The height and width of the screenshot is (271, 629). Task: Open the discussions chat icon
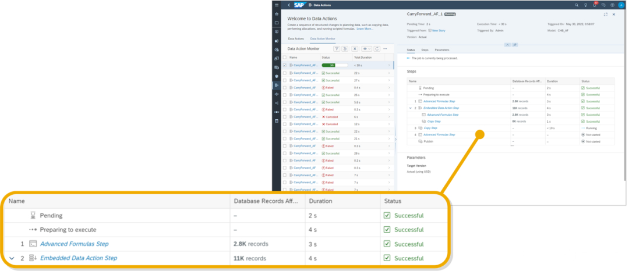point(603,5)
